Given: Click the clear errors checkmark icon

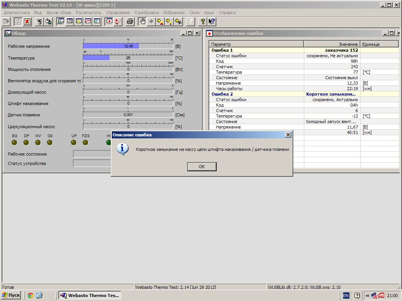Looking at the screenshot, I should click(x=118, y=22).
